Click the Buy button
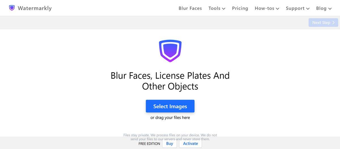Image resolution: width=340 pixels, height=149 pixels. coord(169,144)
